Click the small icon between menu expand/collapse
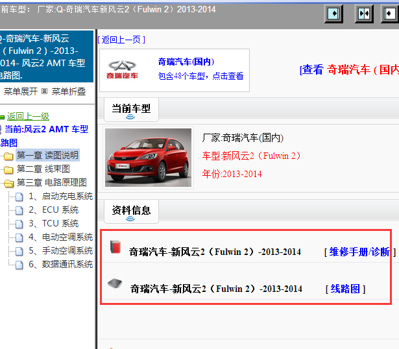 [45, 91]
